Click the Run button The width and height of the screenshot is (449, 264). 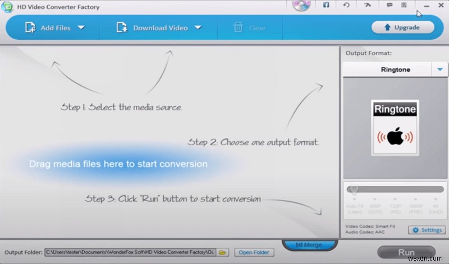(x=406, y=253)
